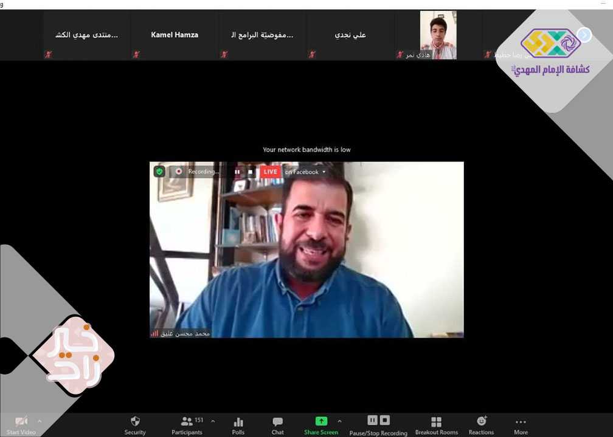This screenshot has height=437, width=613.
Task: Expand the share options arrow beside Share Screen
Action: click(339, 421)
